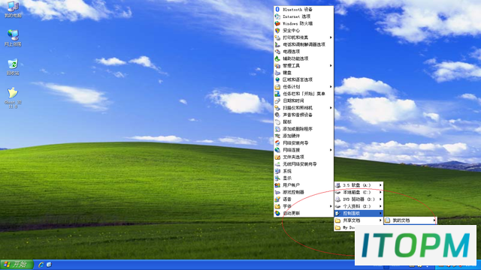Select 添加或删除程序 from the menu
The image size is (481, 270).
(304, 129)
